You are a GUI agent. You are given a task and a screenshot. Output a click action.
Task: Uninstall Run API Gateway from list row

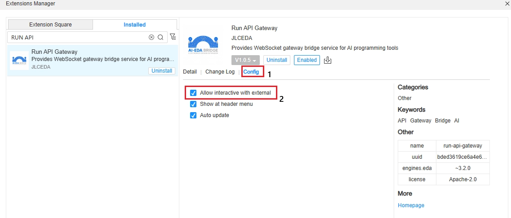coord(162,70)
